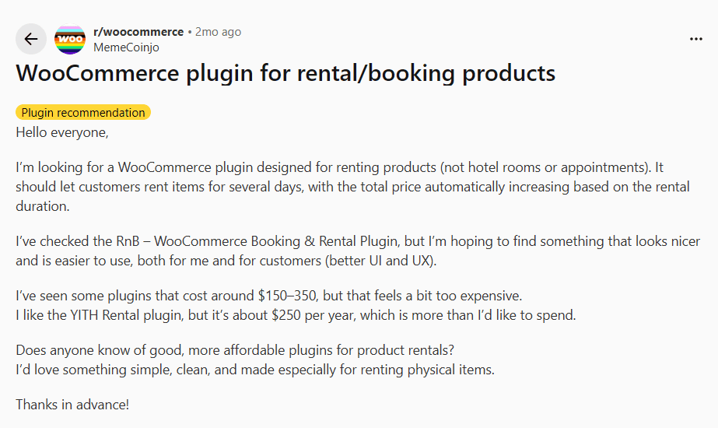Viewport: 718px width, 428px height.
Task: Go to the r/woocommerce community link
Action: pyautogui.click(x=138, y=32)
